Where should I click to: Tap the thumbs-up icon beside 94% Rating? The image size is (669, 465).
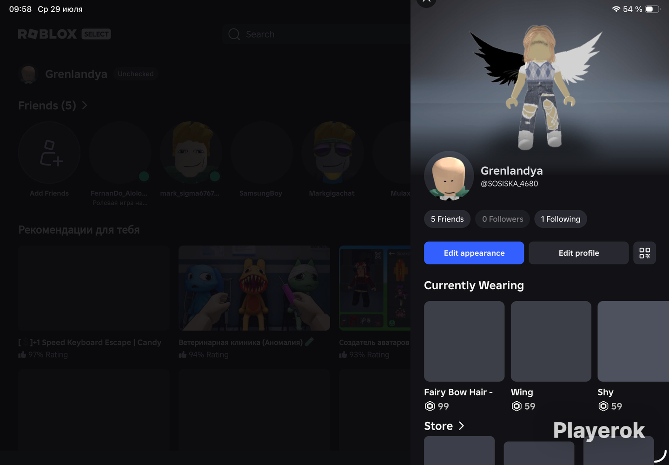pyautogui.click(x=183, y=355)
